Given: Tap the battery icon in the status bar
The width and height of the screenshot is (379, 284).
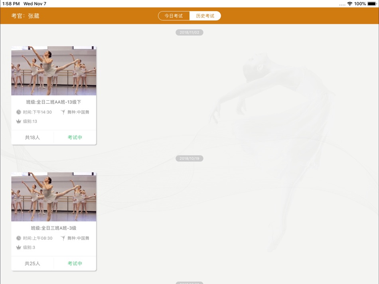Looking at the screenshot, I should [x=372, y=4].
